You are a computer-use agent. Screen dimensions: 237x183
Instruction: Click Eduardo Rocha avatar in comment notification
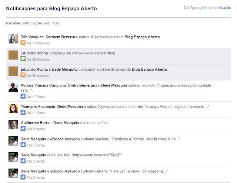pyautogui.click(x=13, y=55)
